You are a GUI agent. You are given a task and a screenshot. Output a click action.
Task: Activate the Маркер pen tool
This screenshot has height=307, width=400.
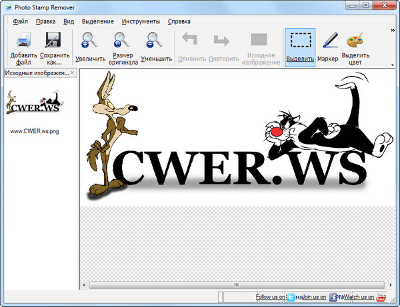point(329,42)
